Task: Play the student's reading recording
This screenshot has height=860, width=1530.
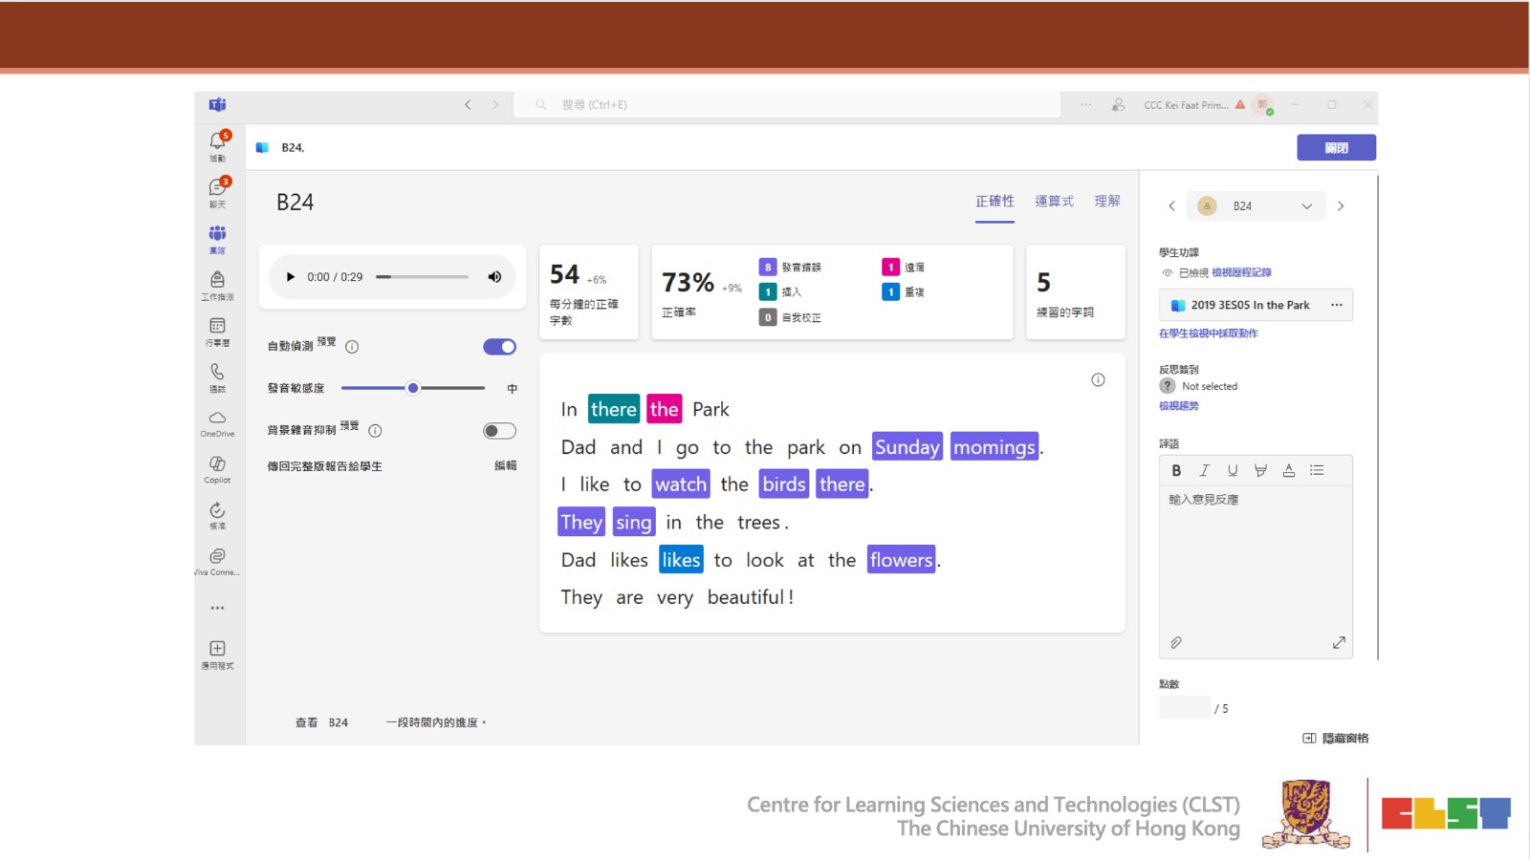Action: (291, 277)
